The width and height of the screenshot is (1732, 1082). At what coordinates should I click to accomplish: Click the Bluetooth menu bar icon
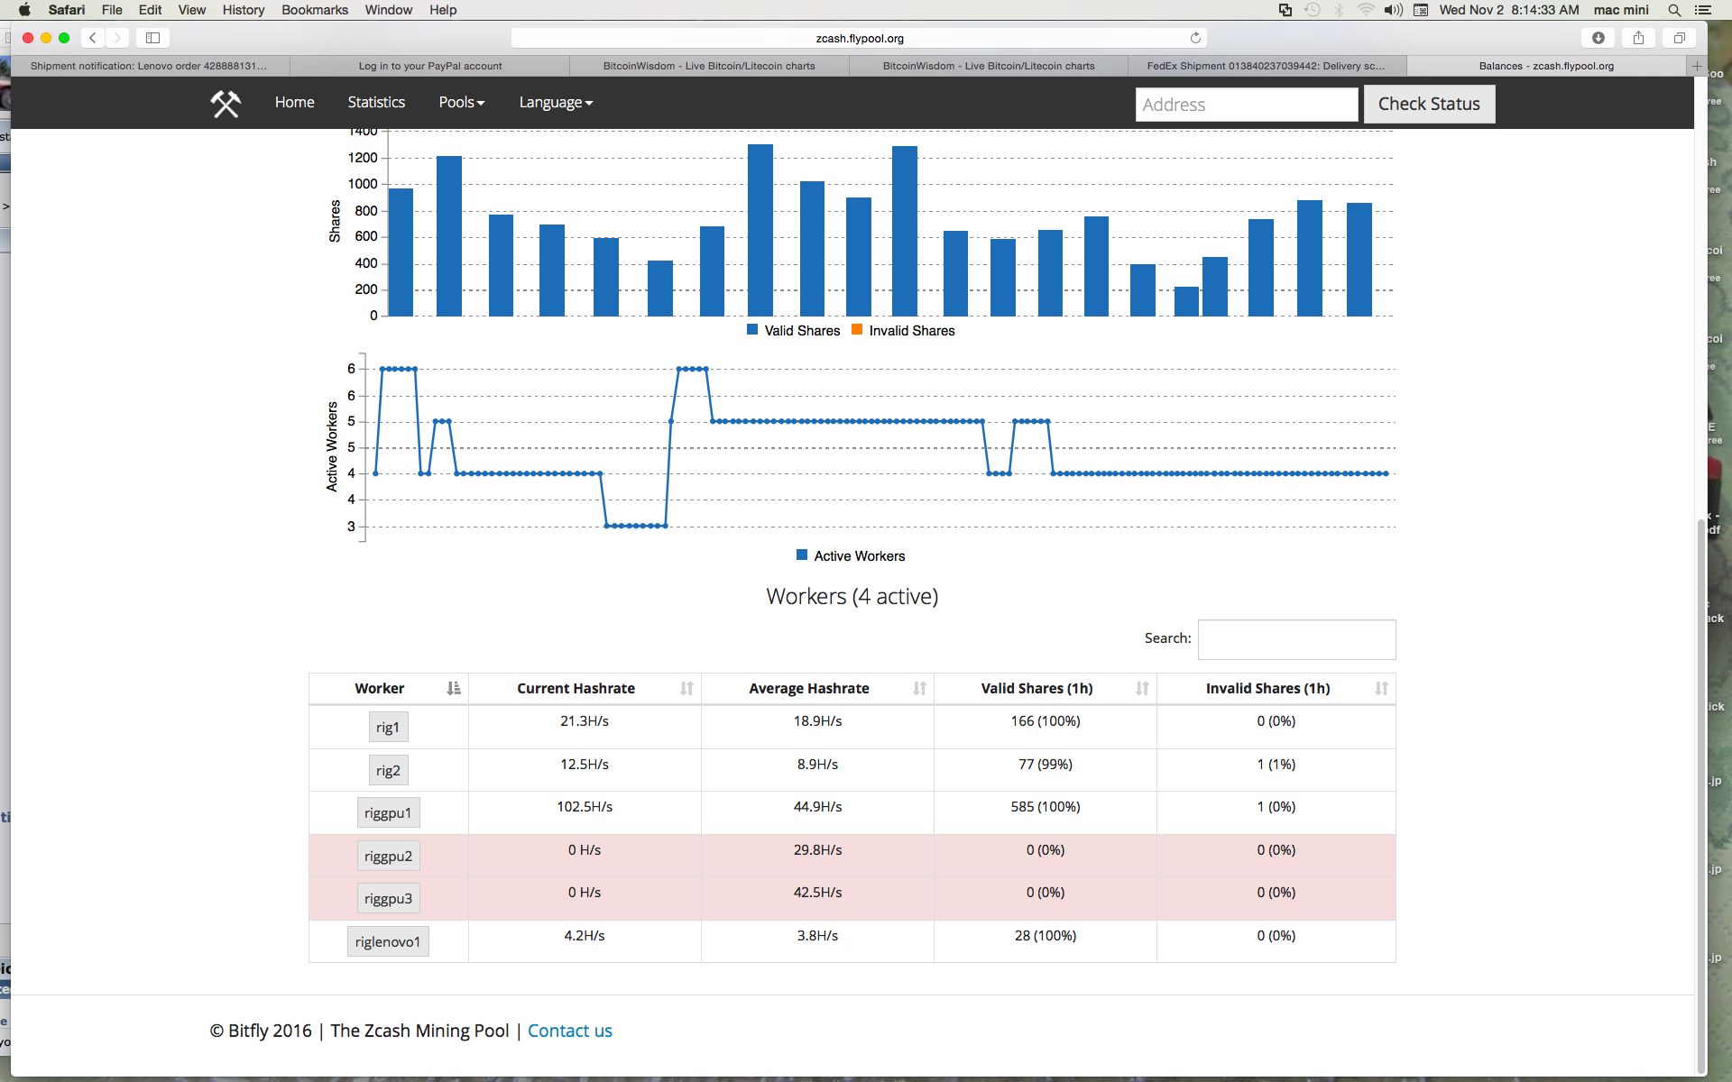point(1340,10)
